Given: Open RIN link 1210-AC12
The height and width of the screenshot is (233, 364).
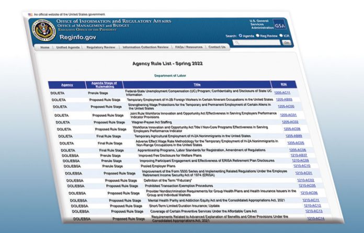Looking at the screenshot, I should (x=312, y=206).
